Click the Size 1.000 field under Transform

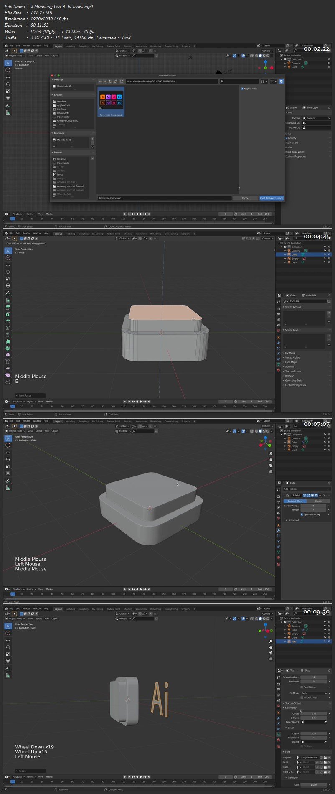[314, 785]
